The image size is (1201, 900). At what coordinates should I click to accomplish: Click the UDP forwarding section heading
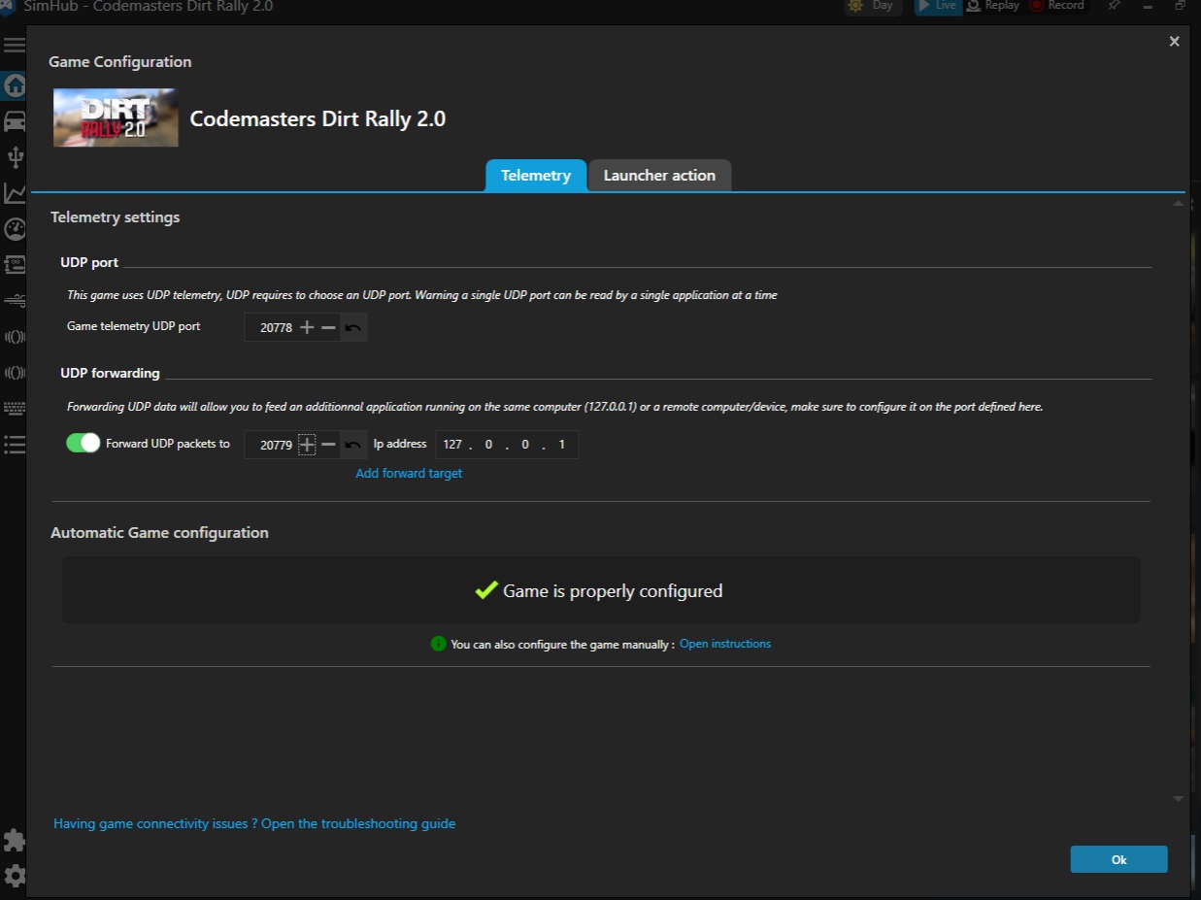[x=110, y=373]
